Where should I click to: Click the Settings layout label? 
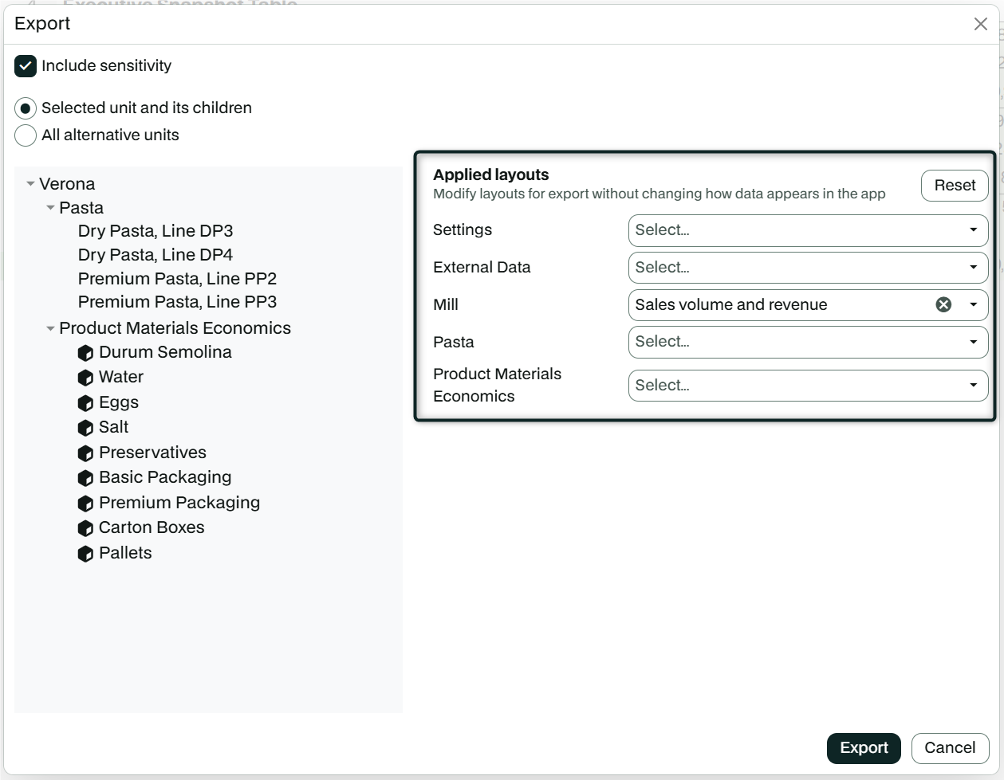pyautogui.click(x=463, y=230)
